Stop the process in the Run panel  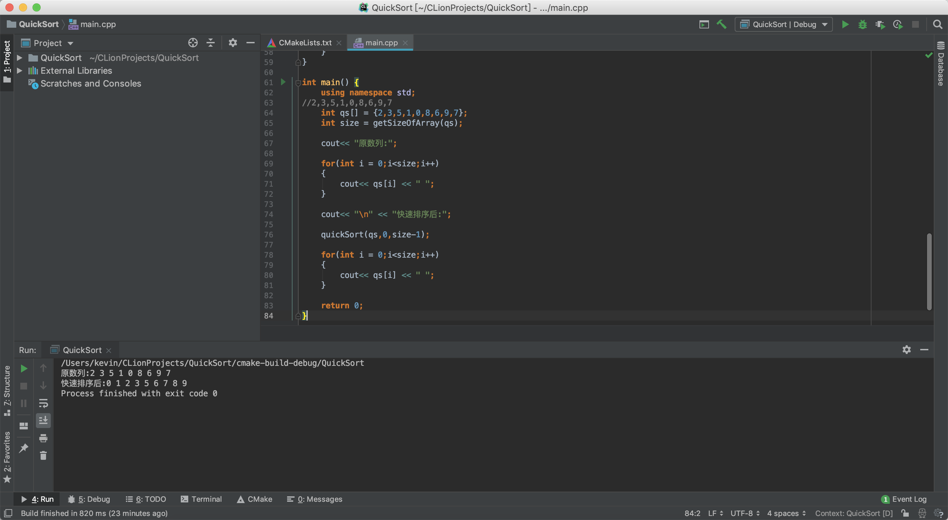coord(24,386)
